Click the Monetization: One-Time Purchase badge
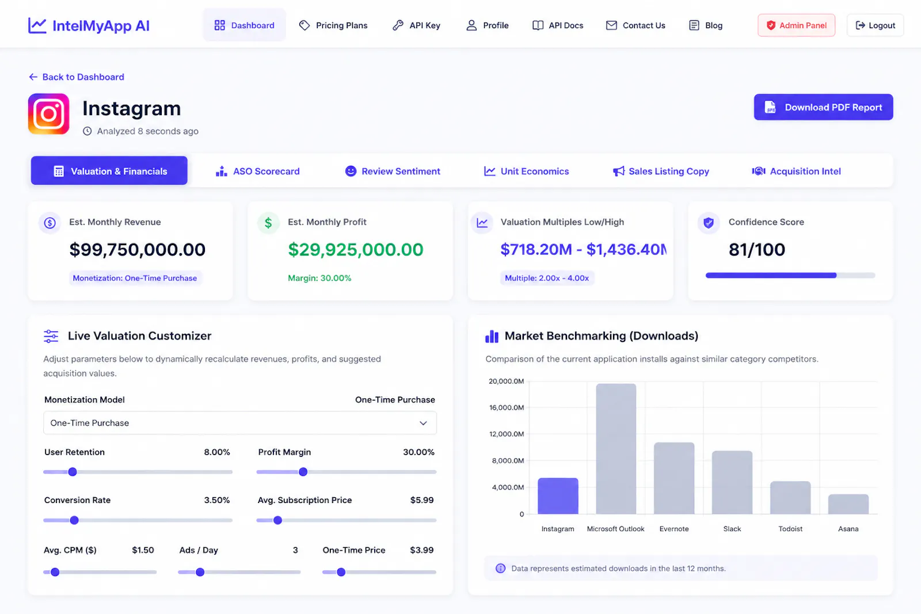921x614 pixels. (x=135, y=278)
